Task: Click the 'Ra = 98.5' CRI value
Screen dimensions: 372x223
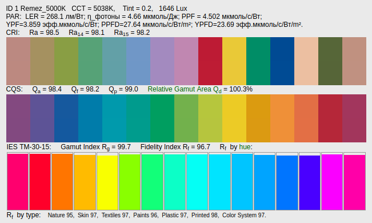Action: click(44, 33)
